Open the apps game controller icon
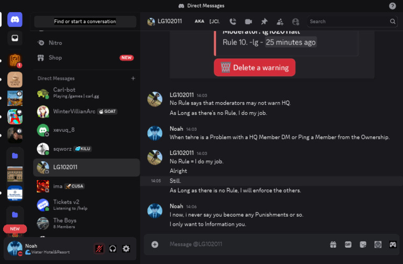Viewport: 403px width, 264px height. pyautogui.click(x=393, y=245)
